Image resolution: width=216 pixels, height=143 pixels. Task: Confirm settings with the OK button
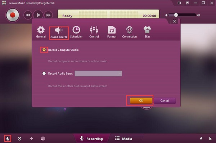141,101
